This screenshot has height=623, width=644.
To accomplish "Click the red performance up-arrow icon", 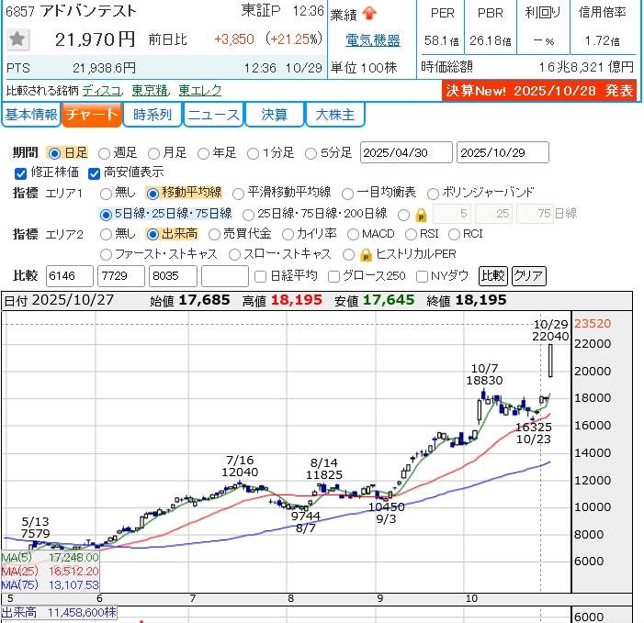I will [x=369, y=13].
